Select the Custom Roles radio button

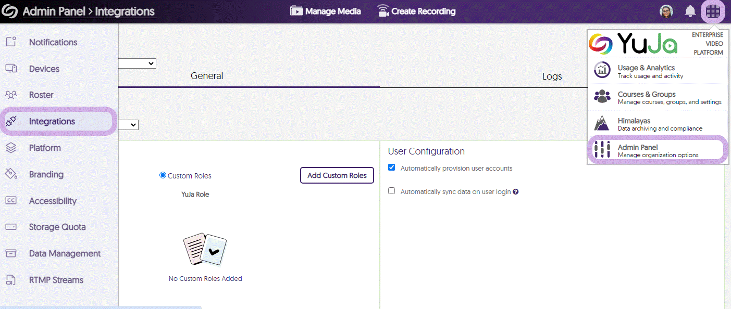163,175
